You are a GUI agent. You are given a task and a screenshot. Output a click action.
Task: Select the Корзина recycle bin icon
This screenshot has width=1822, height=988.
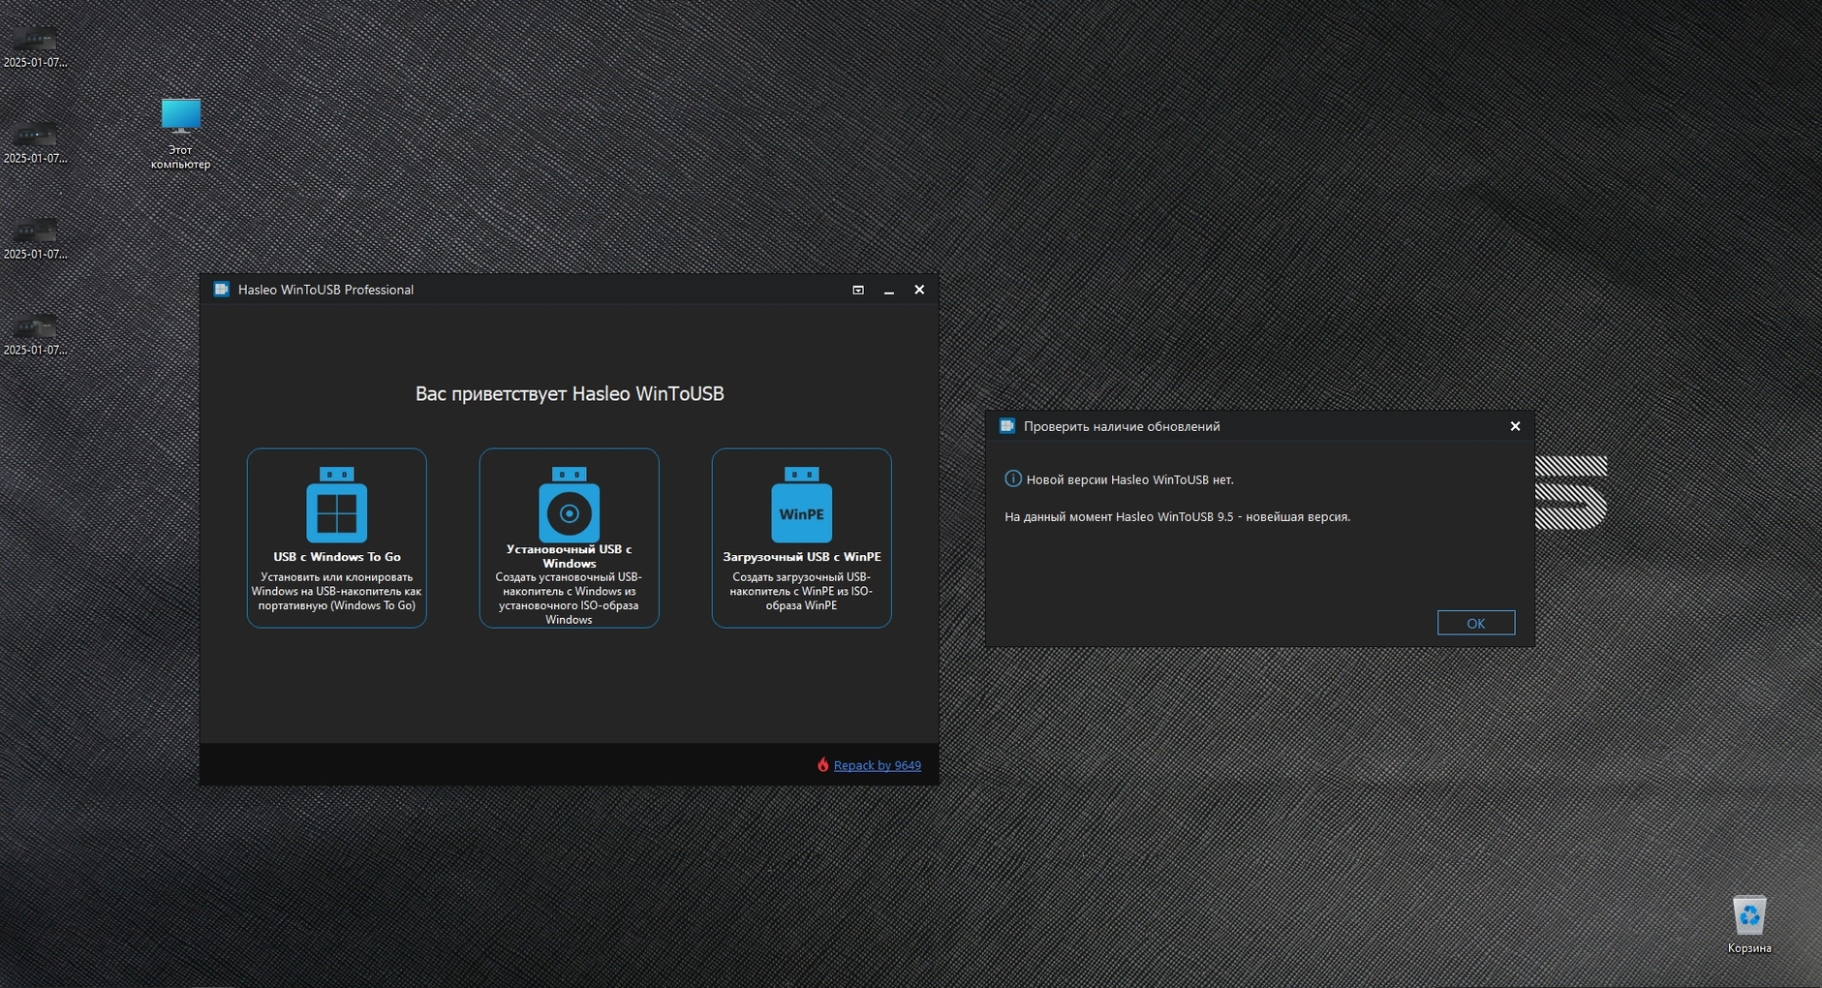tap(1748, 925)
